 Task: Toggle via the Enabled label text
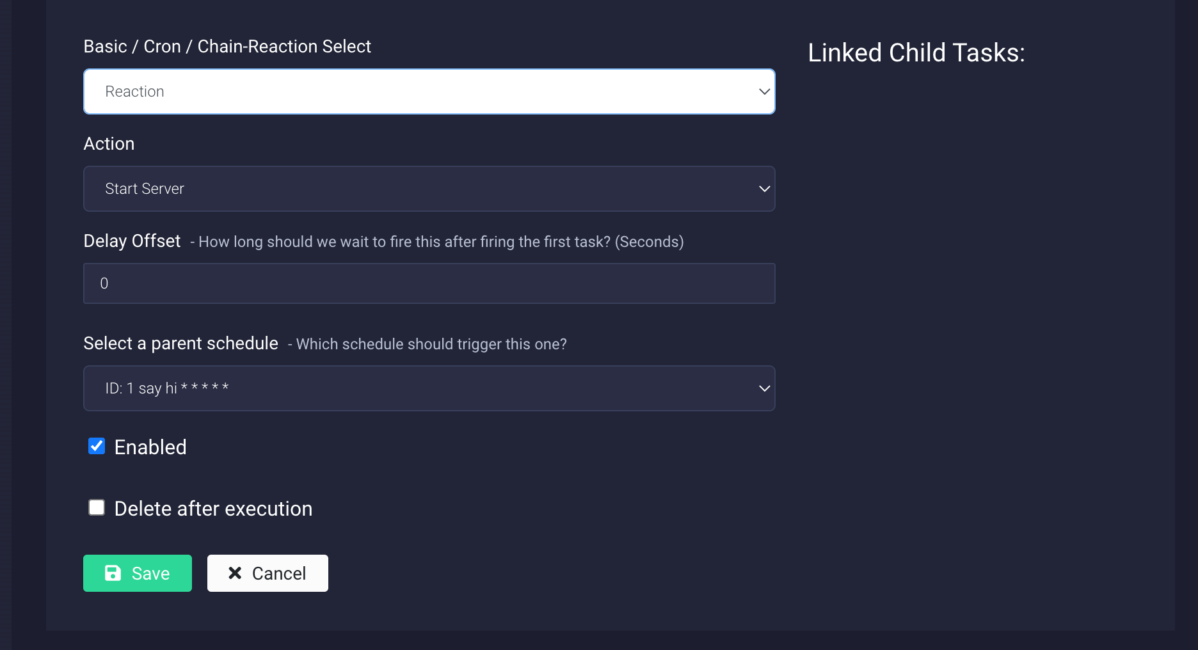click(150, 447)
